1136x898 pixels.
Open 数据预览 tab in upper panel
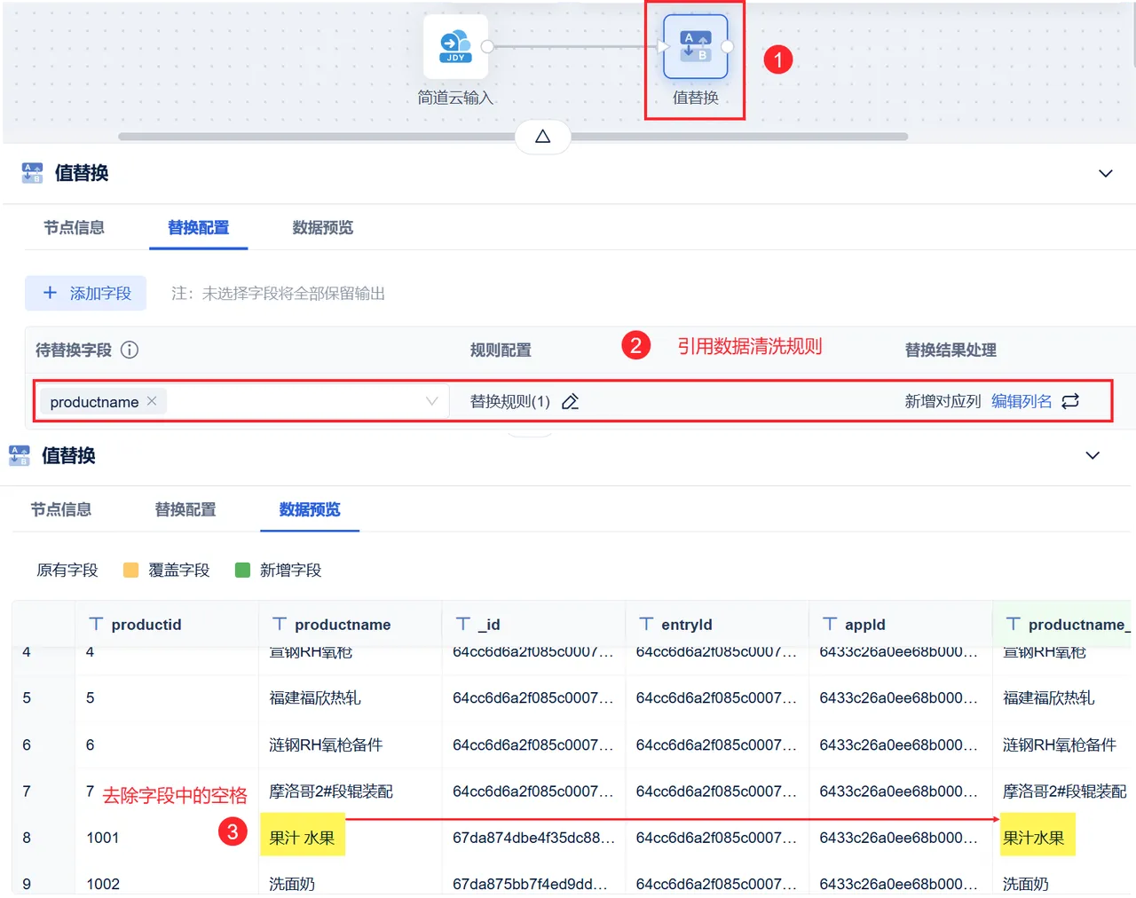click(x=322, y=228)
